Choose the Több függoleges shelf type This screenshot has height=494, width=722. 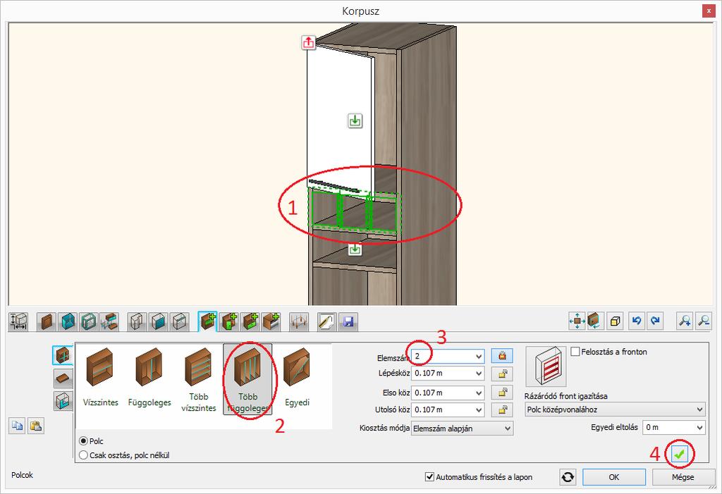point(247,379)
